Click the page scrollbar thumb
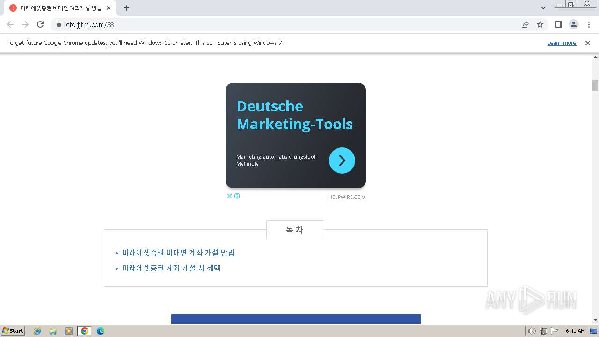This screenshot has width=599, height=337. point(595,85)
